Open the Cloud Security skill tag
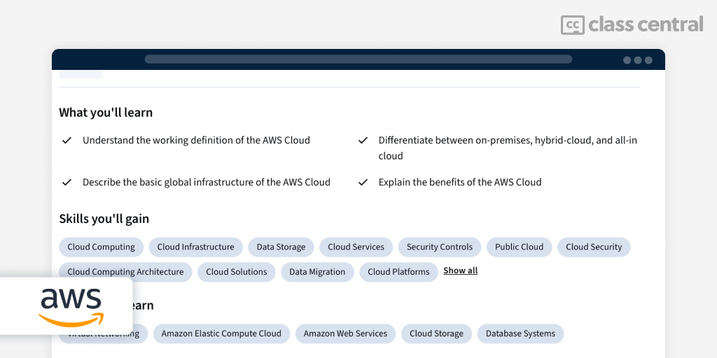The image size is (717, 358). 594,247
